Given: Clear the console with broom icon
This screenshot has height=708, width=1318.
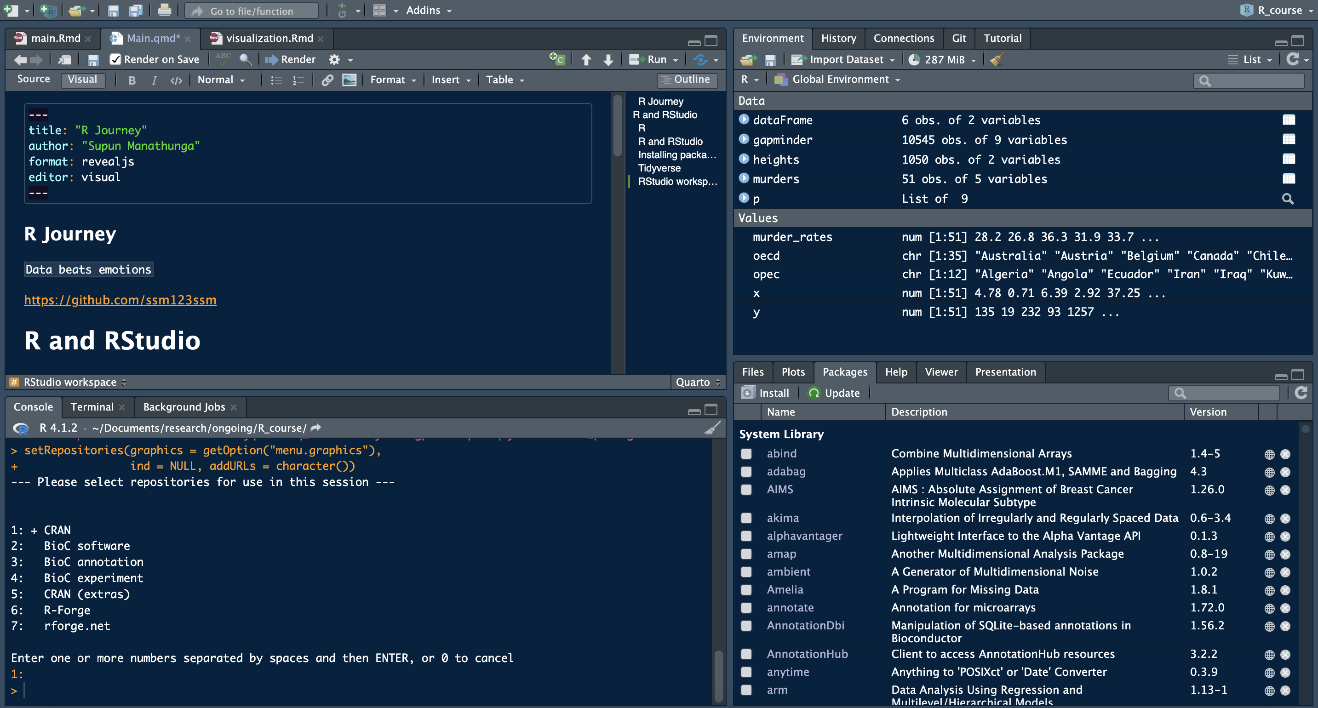Looking at the screenshot, I should pyautogui.click(x=712, y=428).
